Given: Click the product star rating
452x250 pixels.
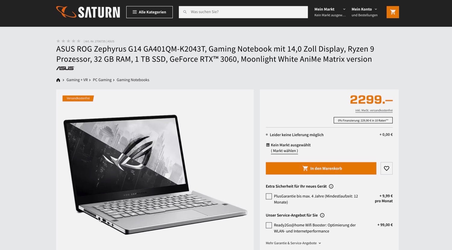Looking at the screenshot, I should 68,41.
